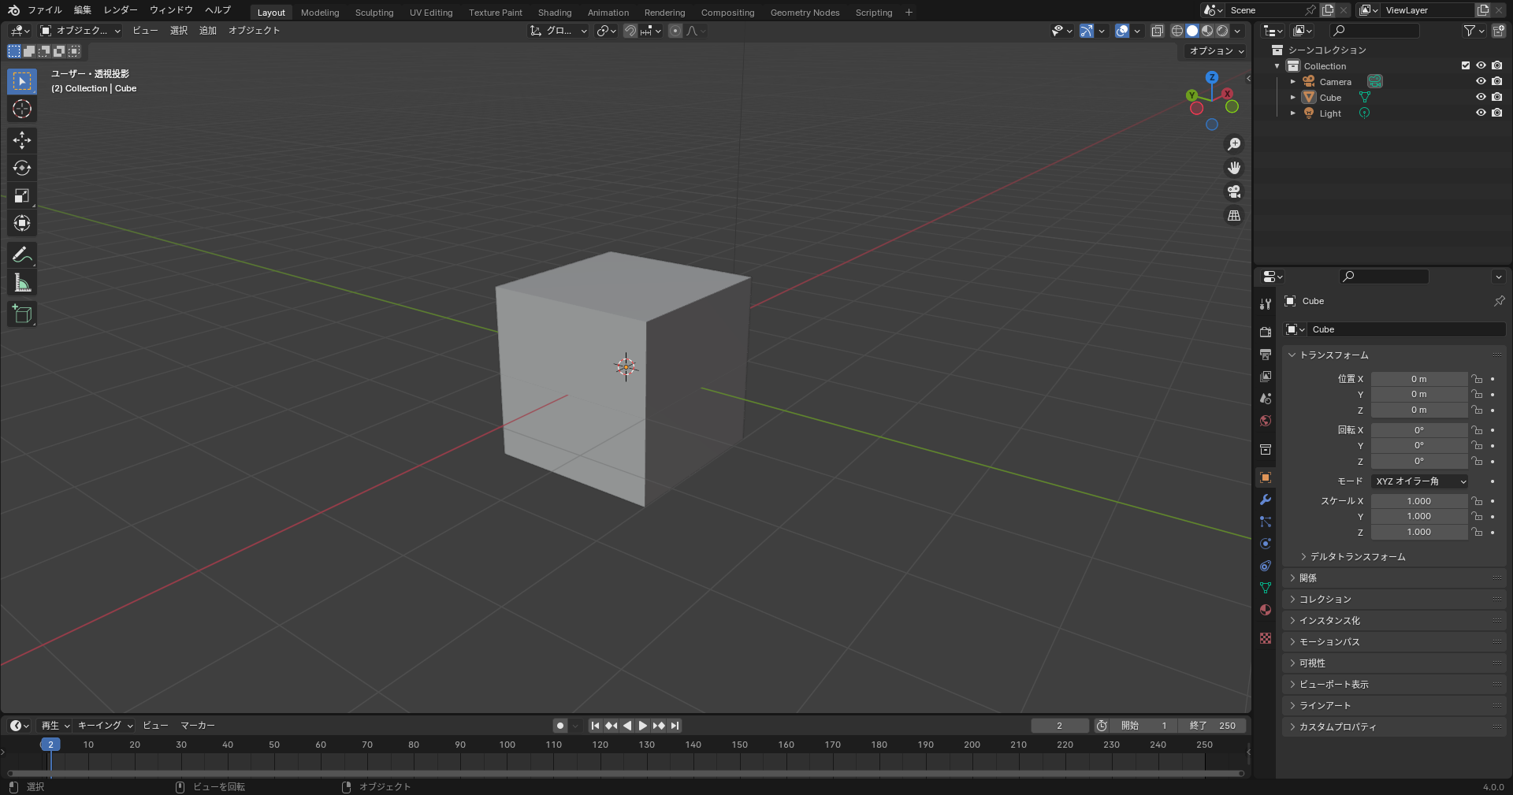This screenshot has width=1513, height=795.
Task: Open the Texture properties checker tab
Action: (x=1266, y=638)
